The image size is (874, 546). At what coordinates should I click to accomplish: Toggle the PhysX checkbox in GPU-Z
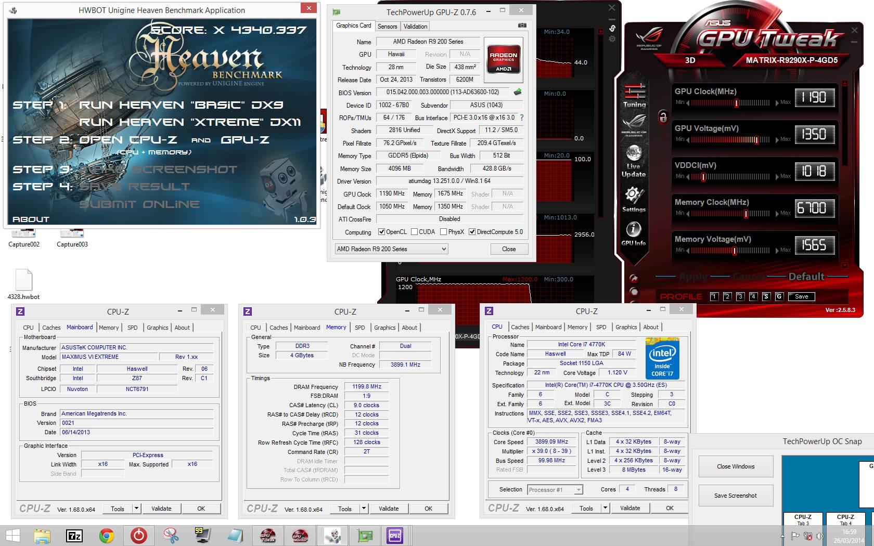[443, 232]
